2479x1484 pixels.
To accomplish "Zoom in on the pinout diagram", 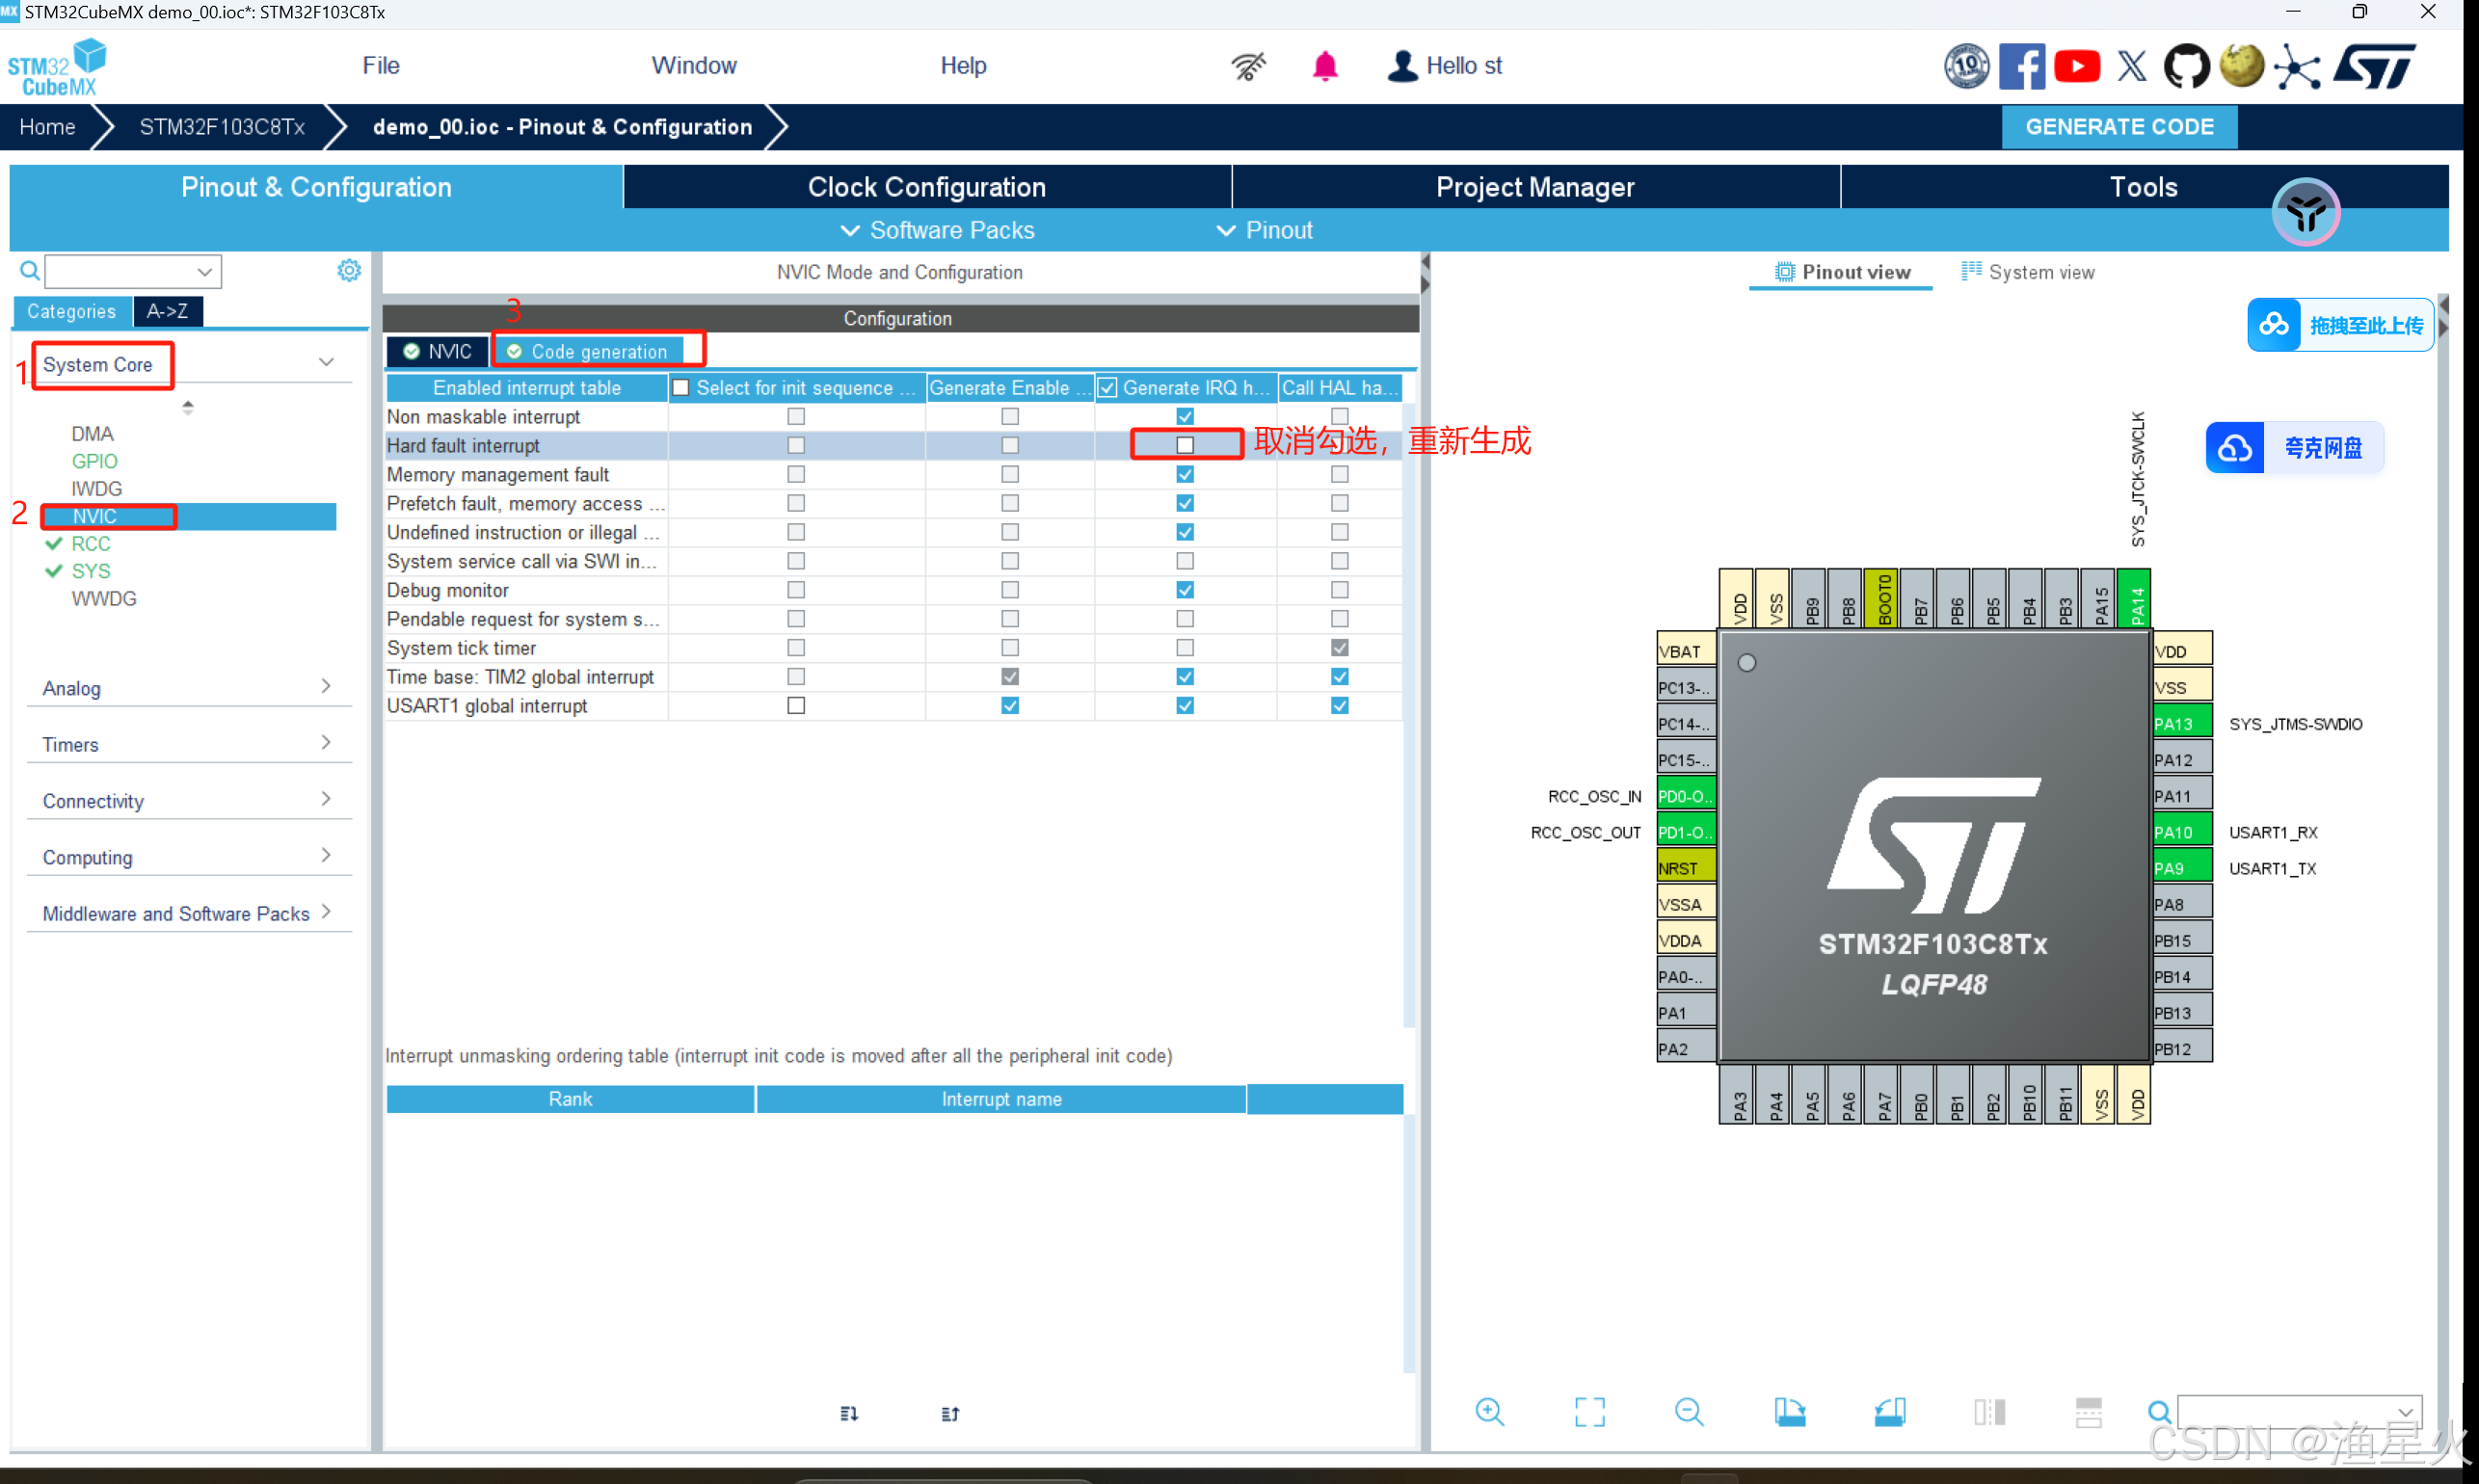I will tap(1489, 1412).
